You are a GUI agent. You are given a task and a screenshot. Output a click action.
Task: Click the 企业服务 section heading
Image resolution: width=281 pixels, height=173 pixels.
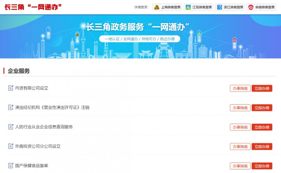click(19, 71)
